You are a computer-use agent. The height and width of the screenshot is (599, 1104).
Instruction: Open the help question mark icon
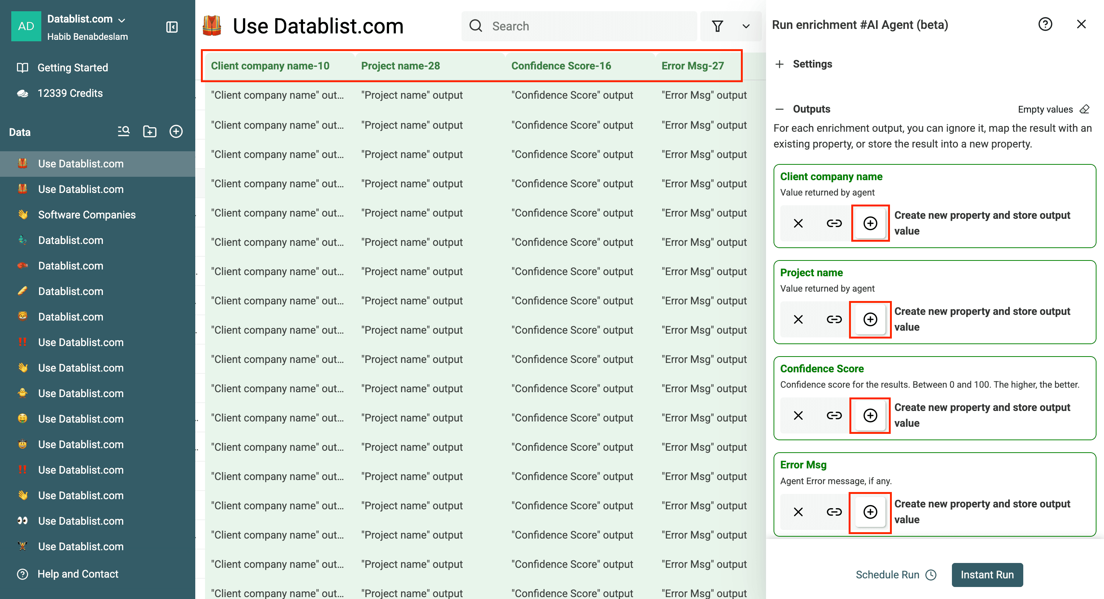pyautogui.click(x=1045, y=24)
